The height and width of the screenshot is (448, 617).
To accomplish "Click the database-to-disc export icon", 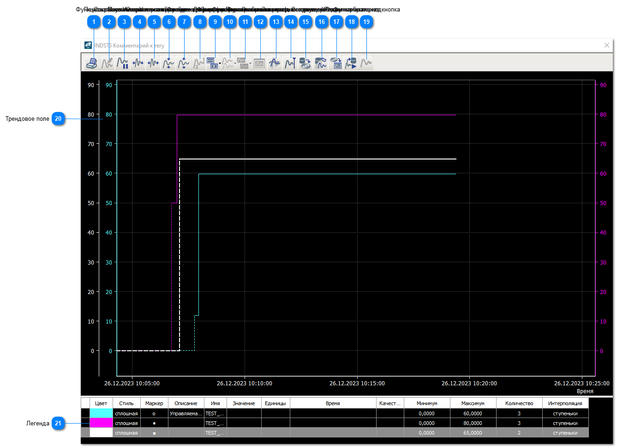I will 305,63.
